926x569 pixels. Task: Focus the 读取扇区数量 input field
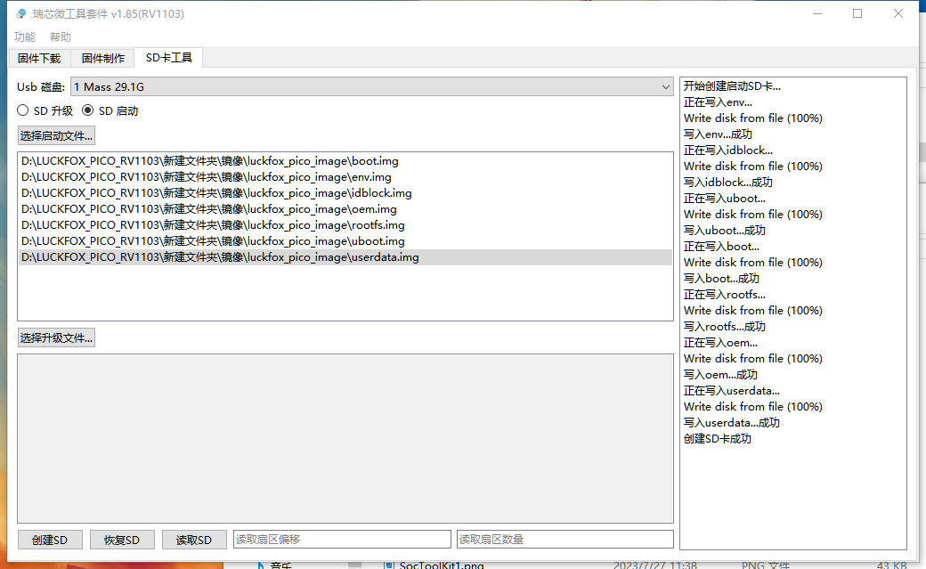565,539
